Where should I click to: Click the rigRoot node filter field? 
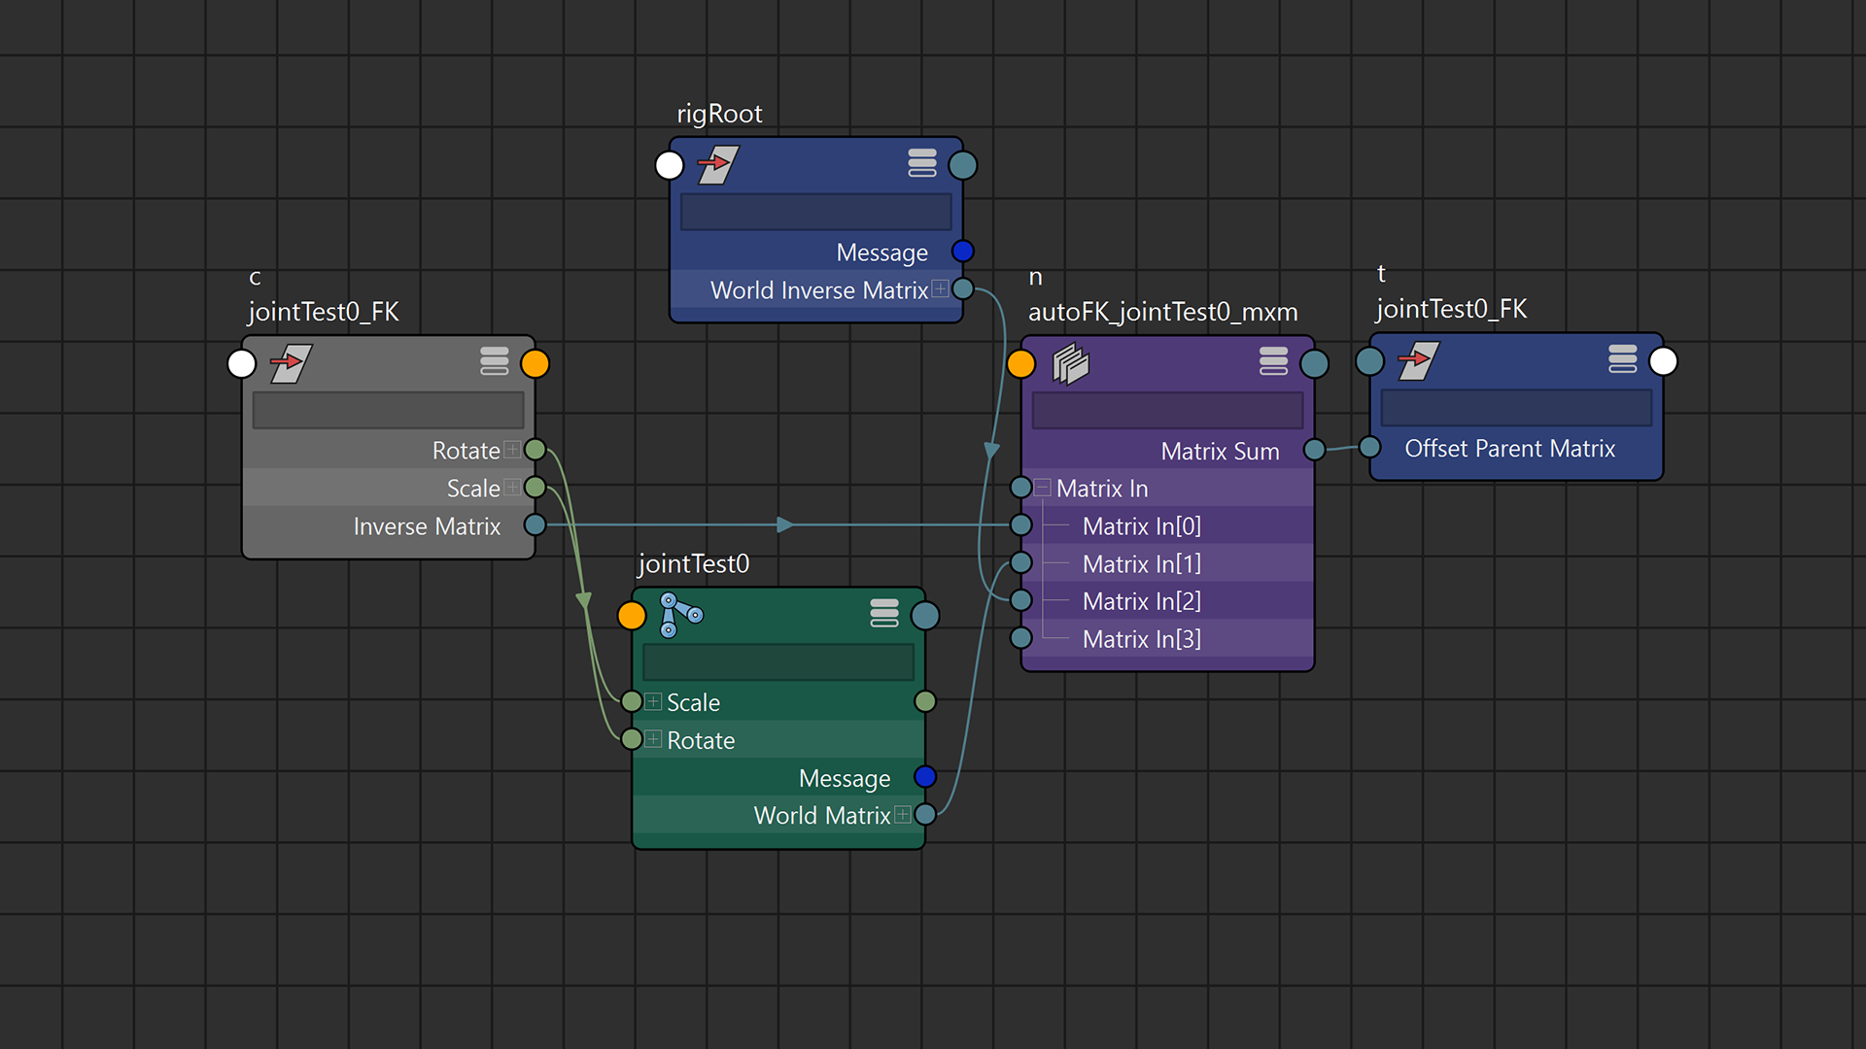pyautogui.click(x=815, y=212)
